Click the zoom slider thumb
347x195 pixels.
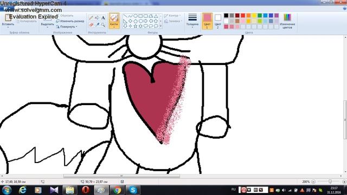coord(330,181)
